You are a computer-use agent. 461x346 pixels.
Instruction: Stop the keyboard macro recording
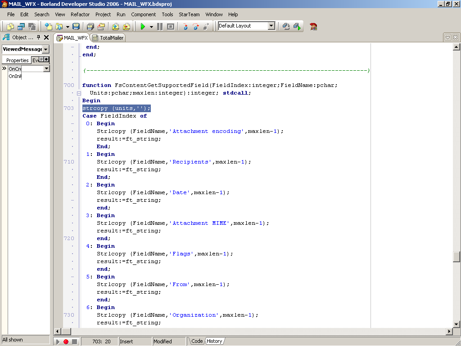pyautogui.click(x=74, y=341)
